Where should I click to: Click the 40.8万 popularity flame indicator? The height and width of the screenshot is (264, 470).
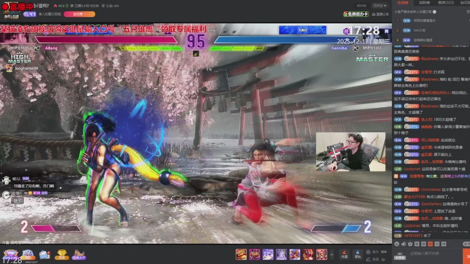click(x=61, y=6)
